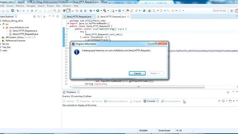
Task: Switch to Data Source Explorer tab
Action: click(116, 101)
